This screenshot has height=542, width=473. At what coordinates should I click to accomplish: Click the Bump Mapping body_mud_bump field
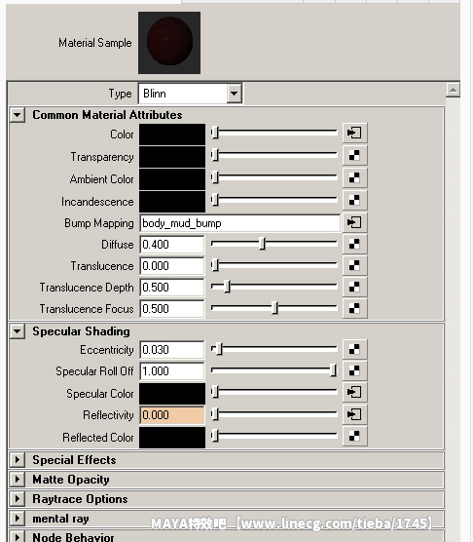point(240,223)
